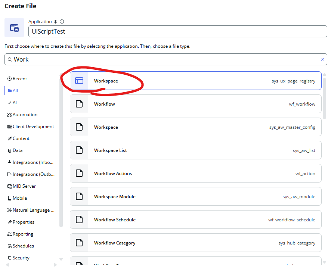This screenshot has width=331, height=271.
Task: Click the Workflow Schedule file icon
Action: point(79,219)
